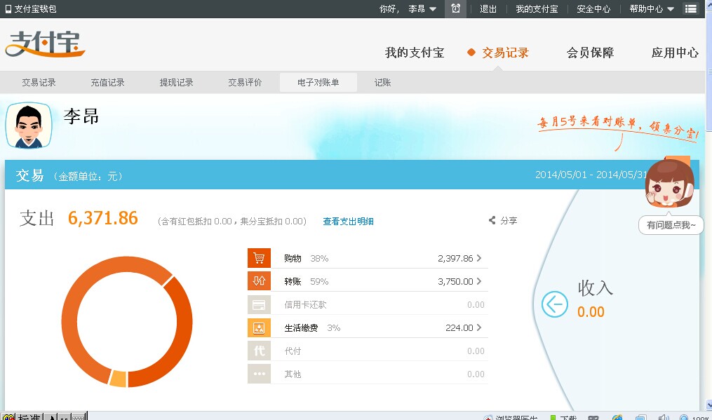The width and height of the screenshot is (712, 420).
Task: Click the 其他 three-dots icon
Action: pyautogui.click(x=259, y=374)
